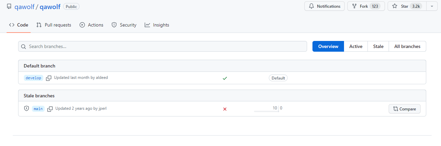Fork the qawolf repository

click(x=366, y=6)
